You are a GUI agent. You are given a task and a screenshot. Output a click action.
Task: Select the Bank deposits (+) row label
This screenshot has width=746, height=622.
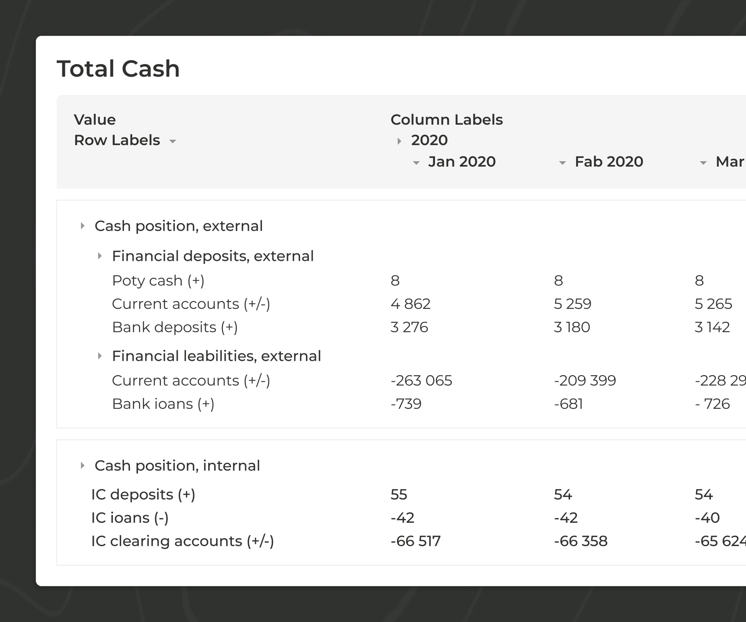(x=174, y=327)
